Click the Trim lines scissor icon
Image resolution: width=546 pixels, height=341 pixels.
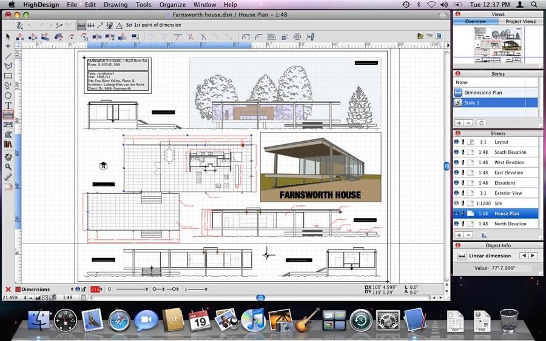(190, 36)
